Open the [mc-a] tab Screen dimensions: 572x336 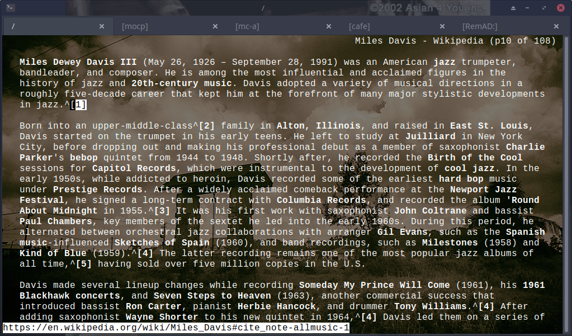283,26
